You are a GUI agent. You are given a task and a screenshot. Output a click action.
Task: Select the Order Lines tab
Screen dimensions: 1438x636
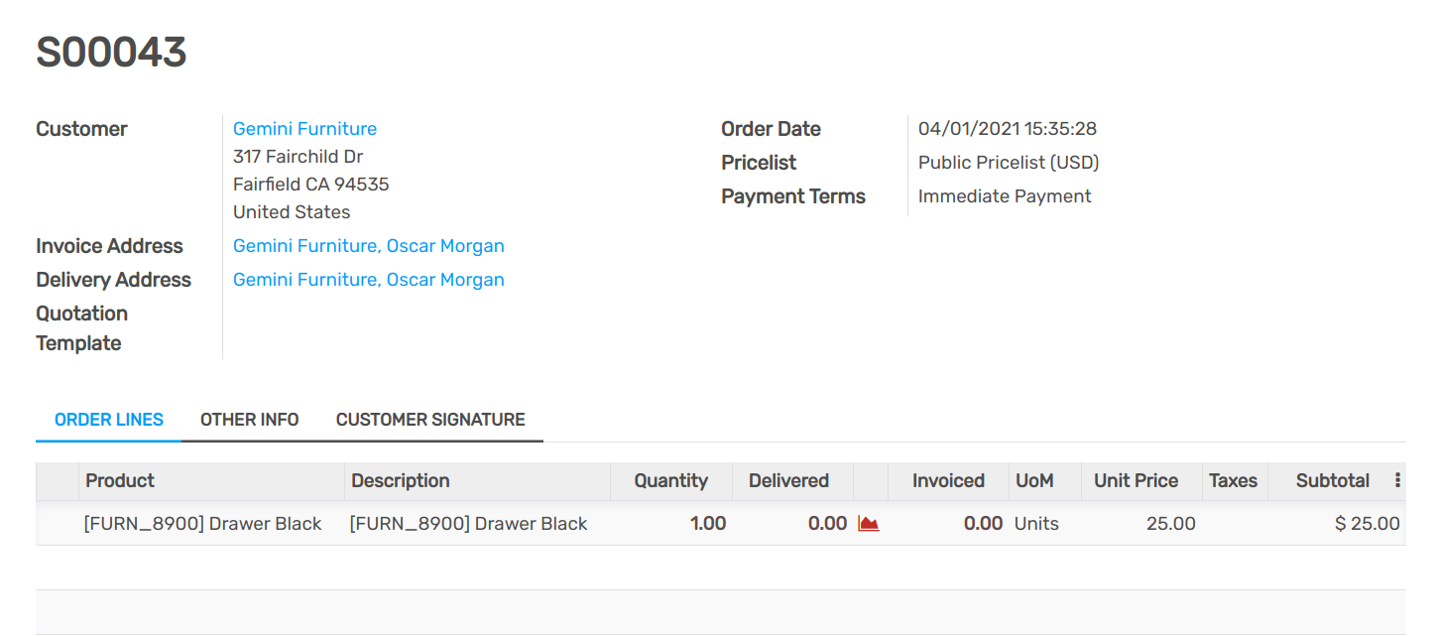107,420
